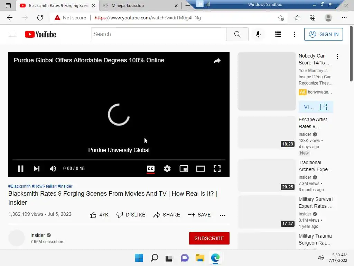Viewport: 354px width, 266px height.
Task: Open Escape Artist Rates video thumbnail
Action: pos(267,132)
